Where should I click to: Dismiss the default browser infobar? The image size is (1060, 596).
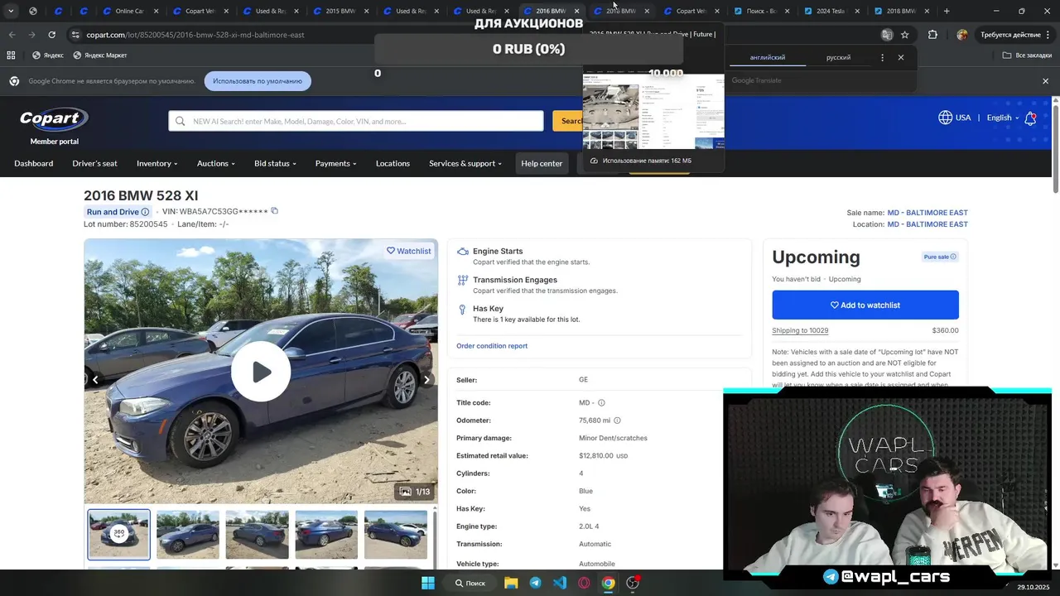pyautogui.click(x=1045, y=81)
